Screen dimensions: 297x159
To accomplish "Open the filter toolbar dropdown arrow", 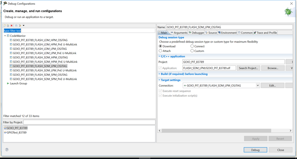I will pos(24,26).
